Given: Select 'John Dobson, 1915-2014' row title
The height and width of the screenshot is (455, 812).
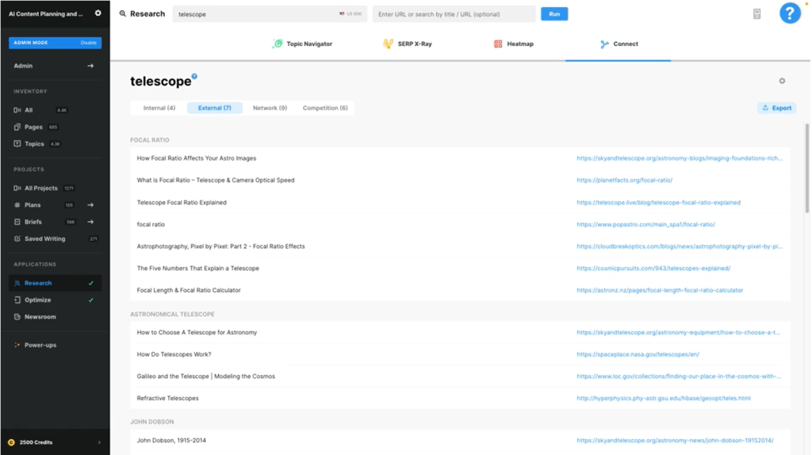Looking at the screenshot, I should [171, 441].
